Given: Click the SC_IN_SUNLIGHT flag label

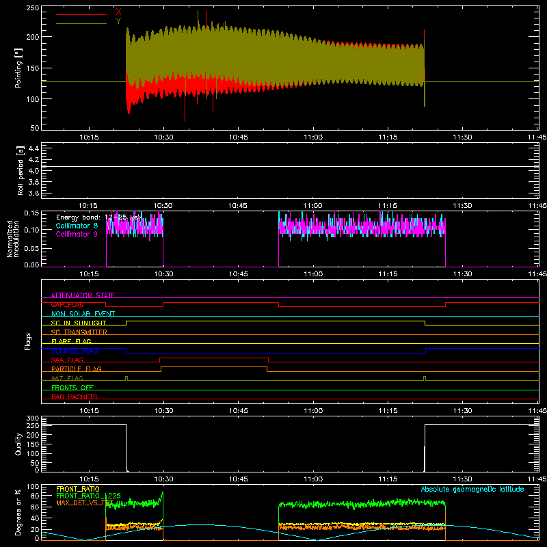Looking at the screenshot, I should (79, 323).
